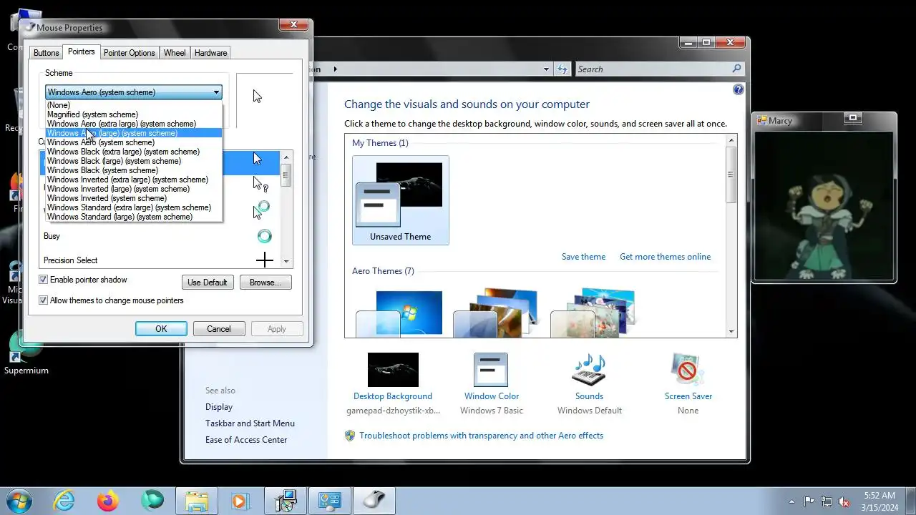The height and width of the screenshot is (515, 916).
Task: Launch Firefox from the taskbar
Action: [108, 501]
